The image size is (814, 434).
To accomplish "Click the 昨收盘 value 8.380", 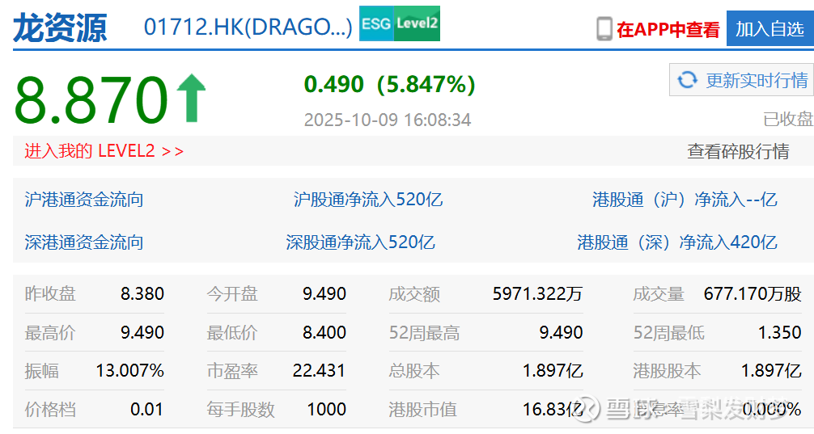I will tap(142, 294).
